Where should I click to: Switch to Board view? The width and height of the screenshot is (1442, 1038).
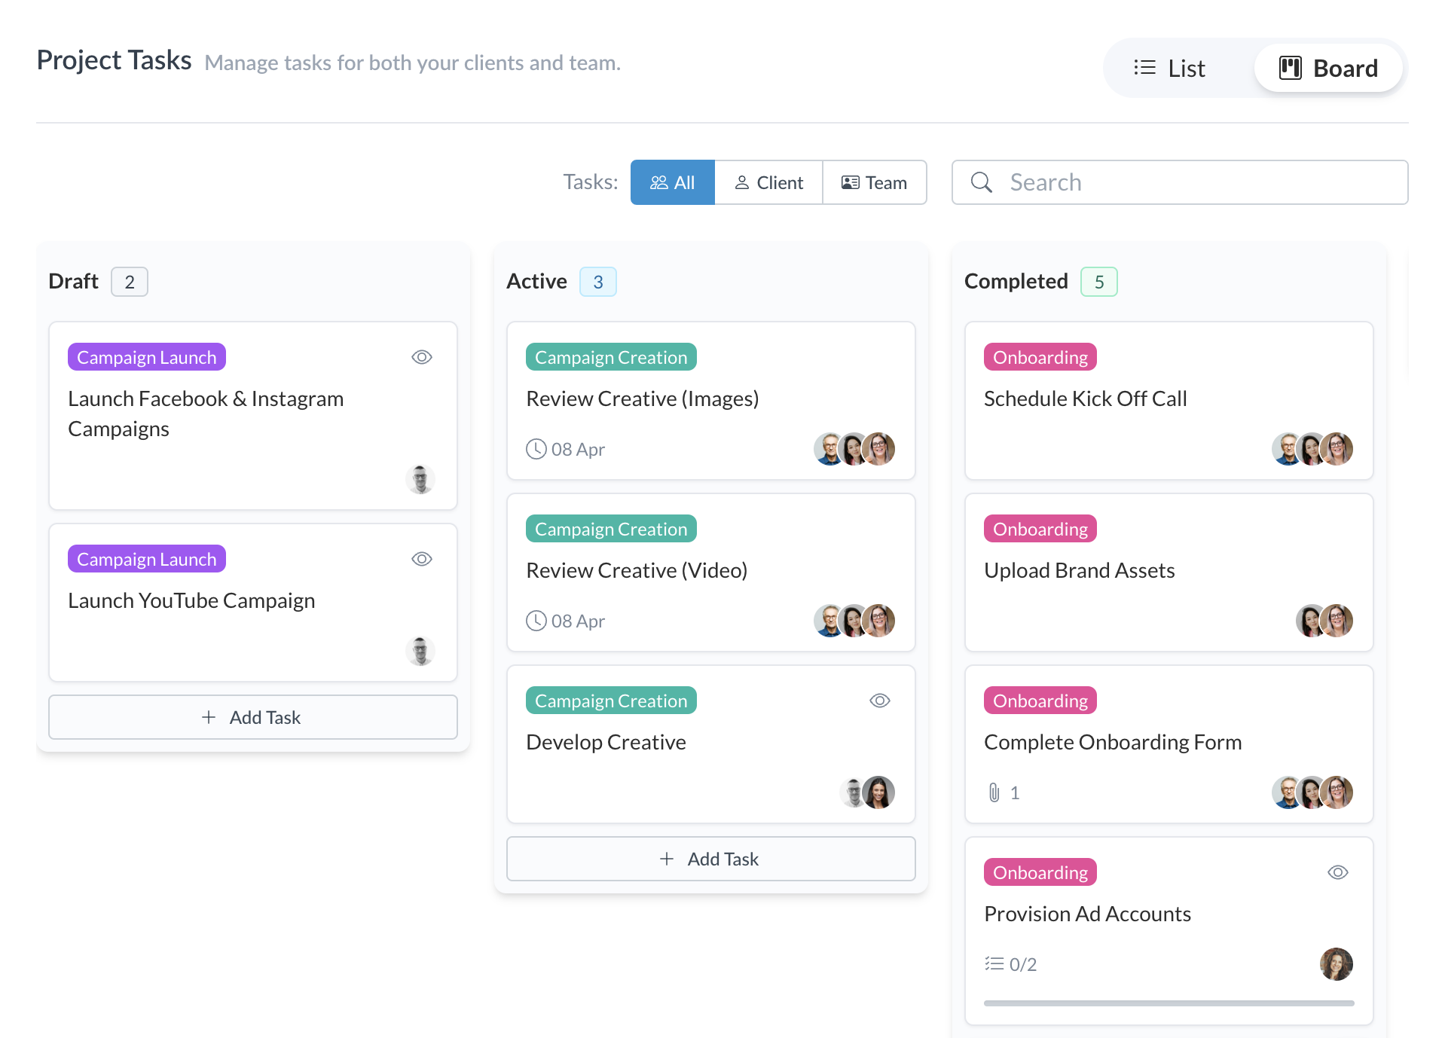click(1328, 69)
